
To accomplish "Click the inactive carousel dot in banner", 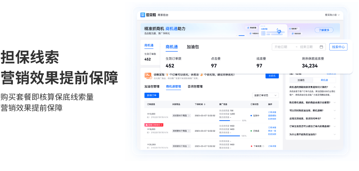I will [x=236, y=35].
